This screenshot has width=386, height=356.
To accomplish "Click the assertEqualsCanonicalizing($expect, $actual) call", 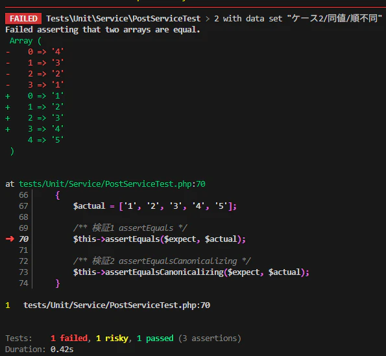I will point(191,272).
